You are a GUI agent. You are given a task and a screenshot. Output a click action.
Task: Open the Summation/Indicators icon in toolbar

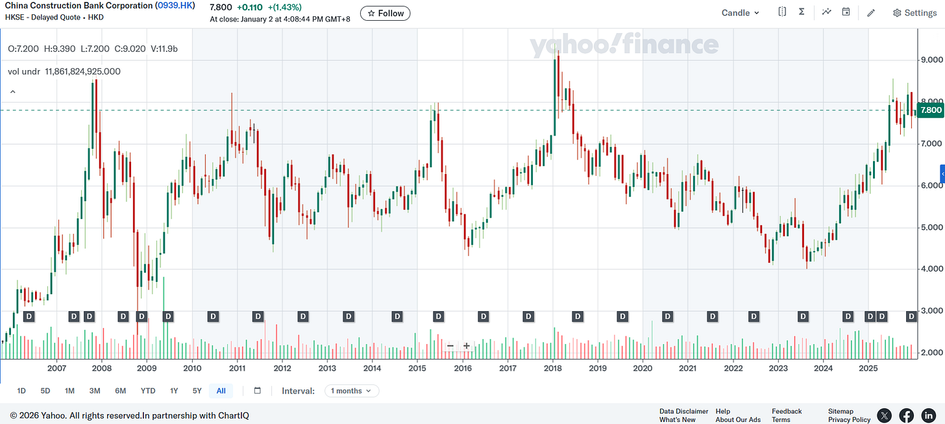802,12
